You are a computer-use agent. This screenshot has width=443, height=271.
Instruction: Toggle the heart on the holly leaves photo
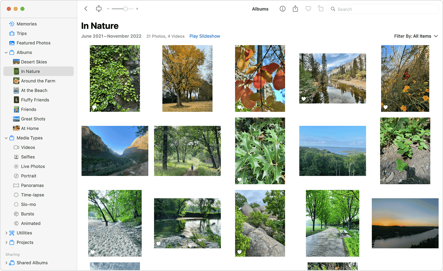click(239, 179)
